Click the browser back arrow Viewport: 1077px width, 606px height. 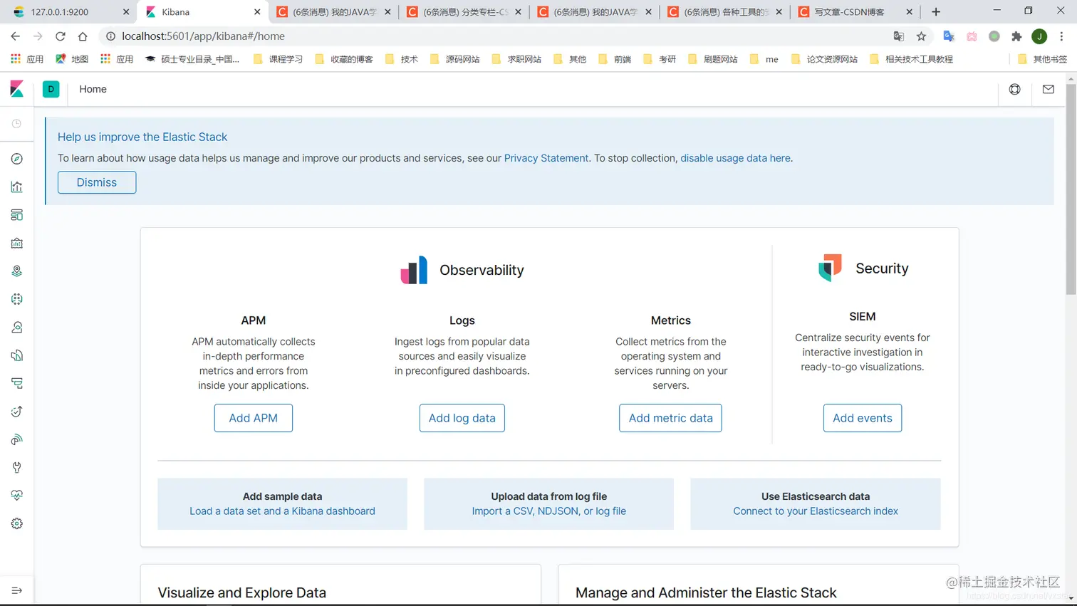[16, 36]
